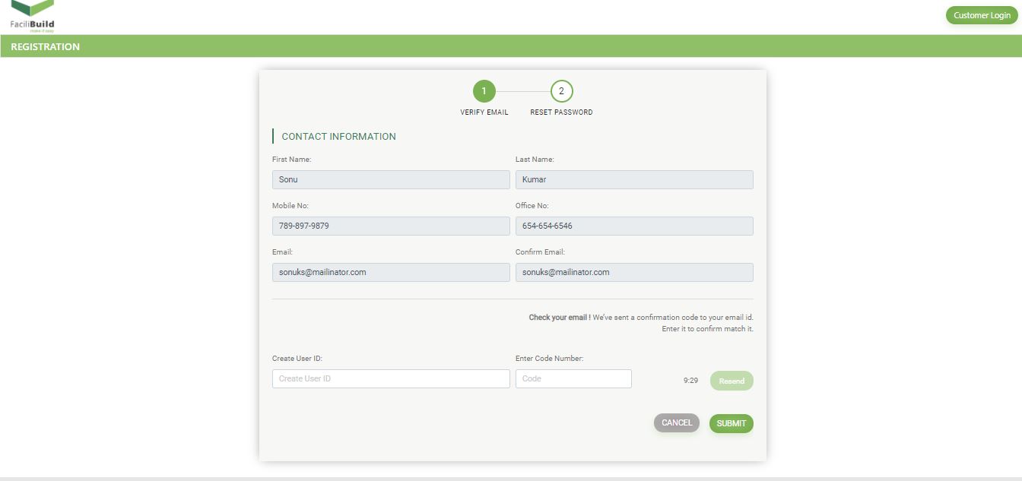Click the Registration header bar title

click(x=46, y=47)
